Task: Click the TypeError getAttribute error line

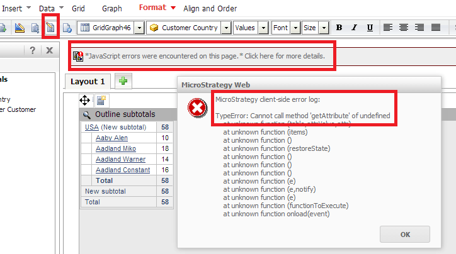Action: (x=303, y=116)
